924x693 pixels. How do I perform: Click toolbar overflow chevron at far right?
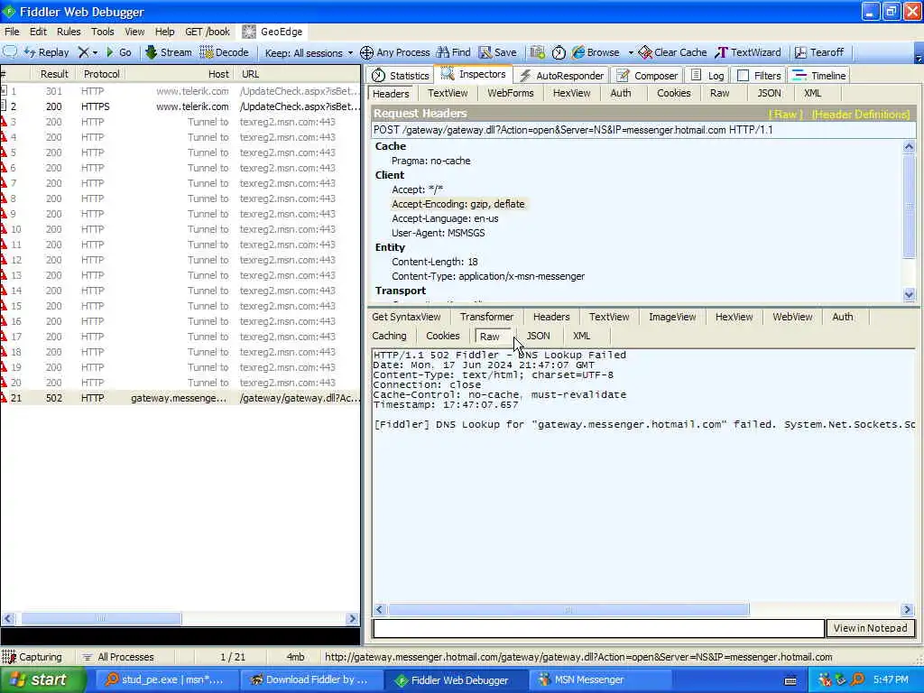tap(918, 57)
